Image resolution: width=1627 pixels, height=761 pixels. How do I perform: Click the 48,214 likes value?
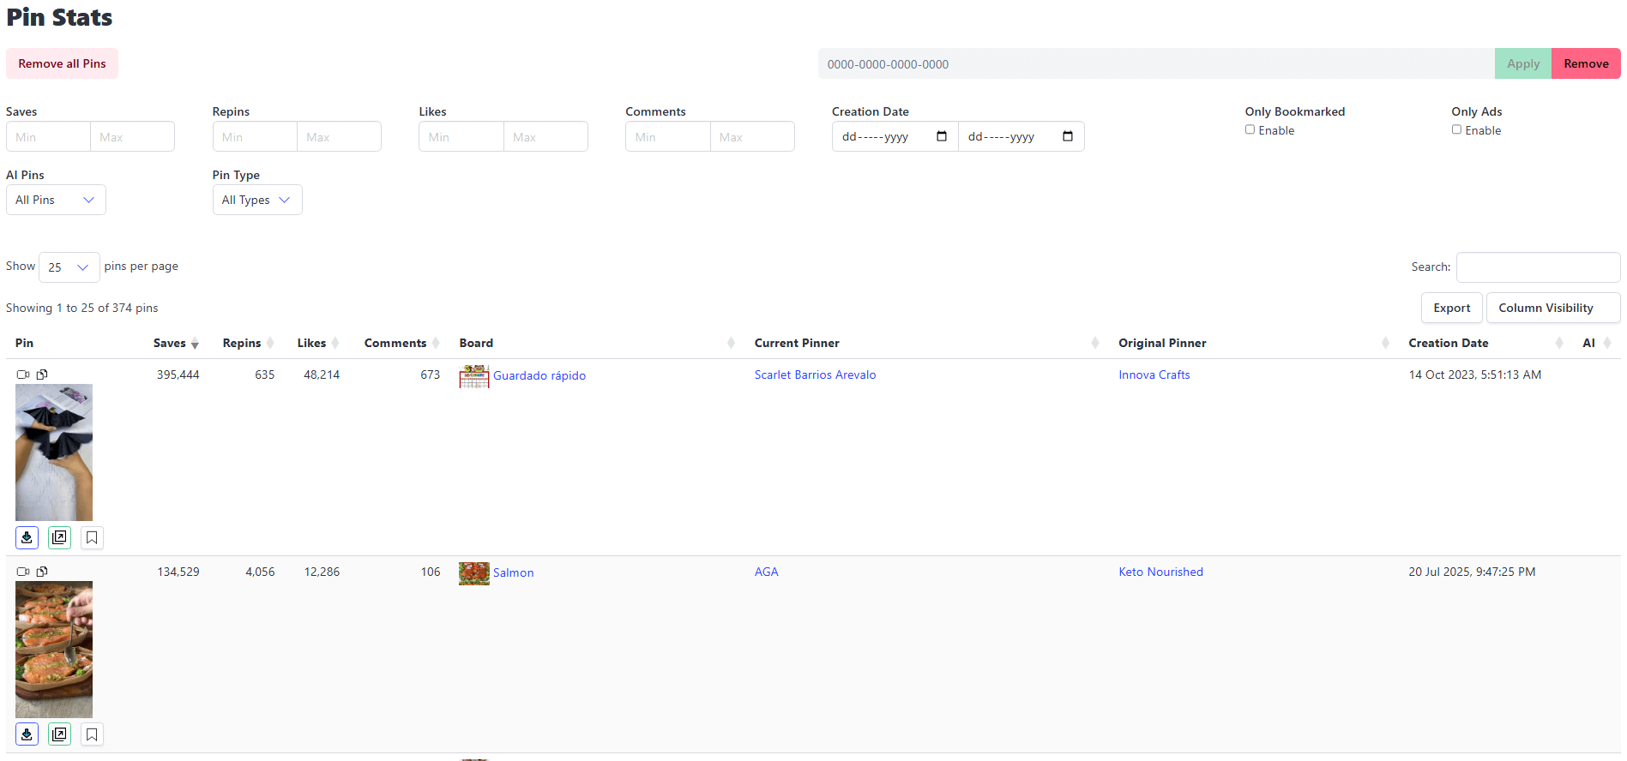322,375
